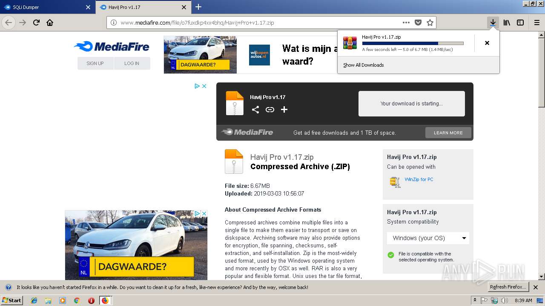Click the Refresh Firefox button
545x306 pixels.
pyautogui.click(x=509, y=287)
